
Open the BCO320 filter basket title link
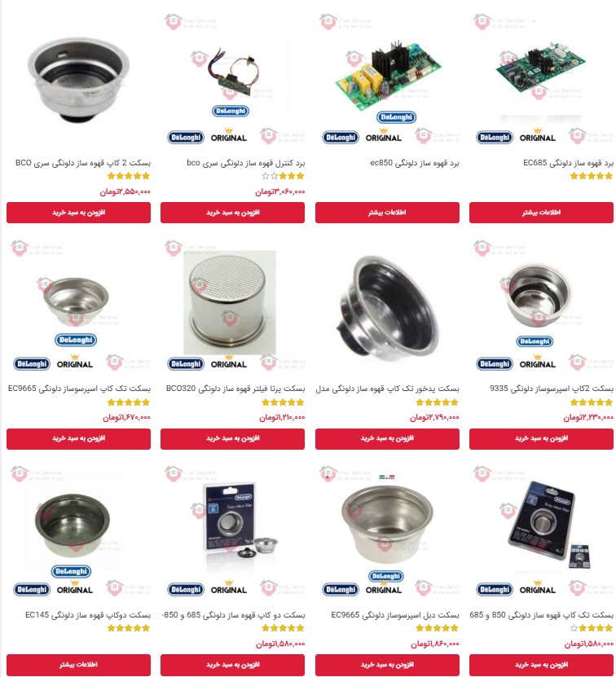[x=235, y=388]
